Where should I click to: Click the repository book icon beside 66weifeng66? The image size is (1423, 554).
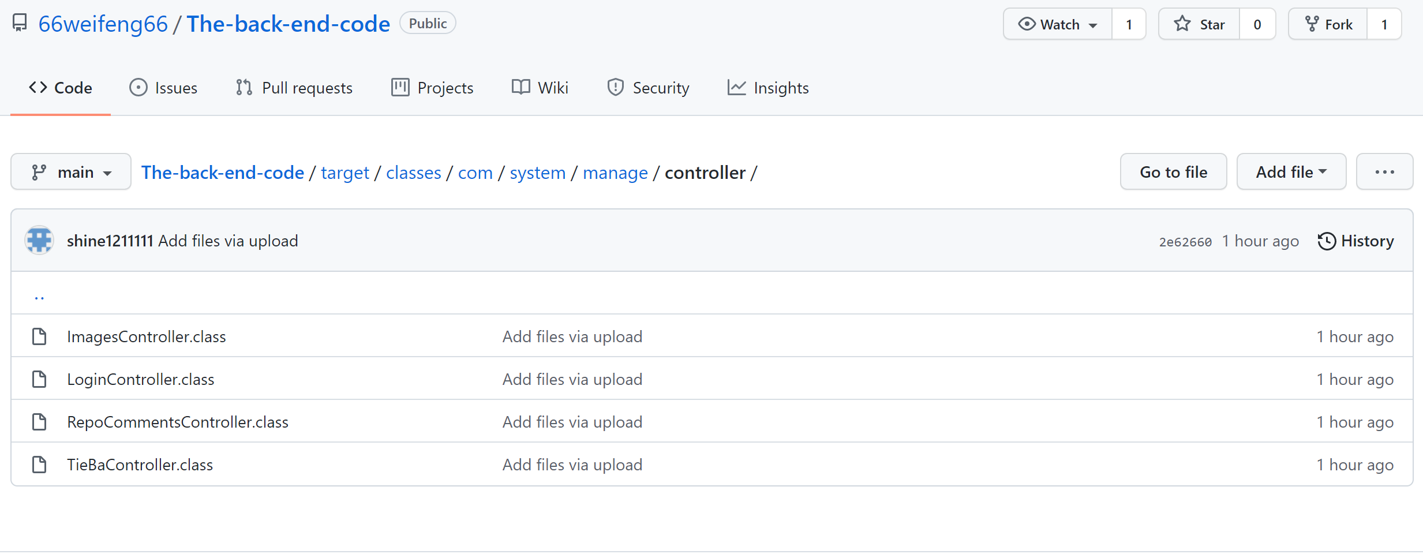click(20, 23)
